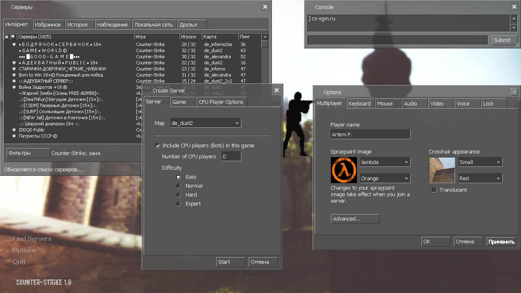
Task: Click Options in the main menu
Action: click(x=24, y=250)
